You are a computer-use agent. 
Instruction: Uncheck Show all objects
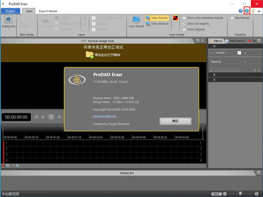[184, 23]
